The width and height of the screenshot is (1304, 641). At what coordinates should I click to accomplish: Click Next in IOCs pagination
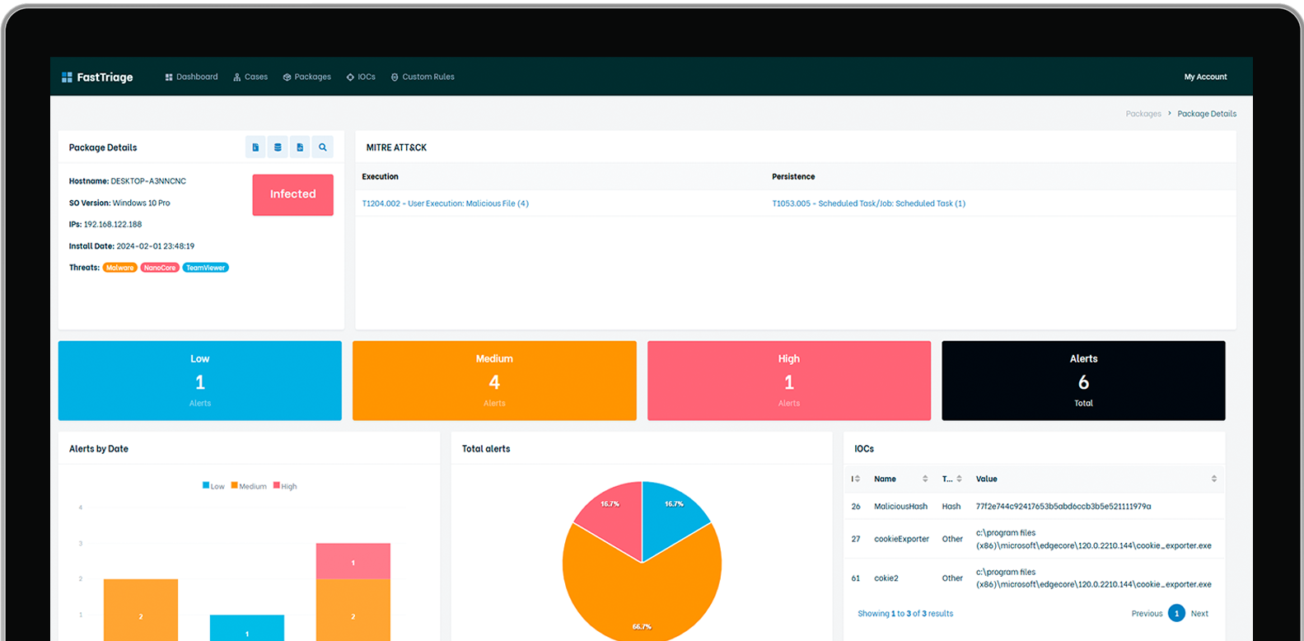coord(1199,614)
